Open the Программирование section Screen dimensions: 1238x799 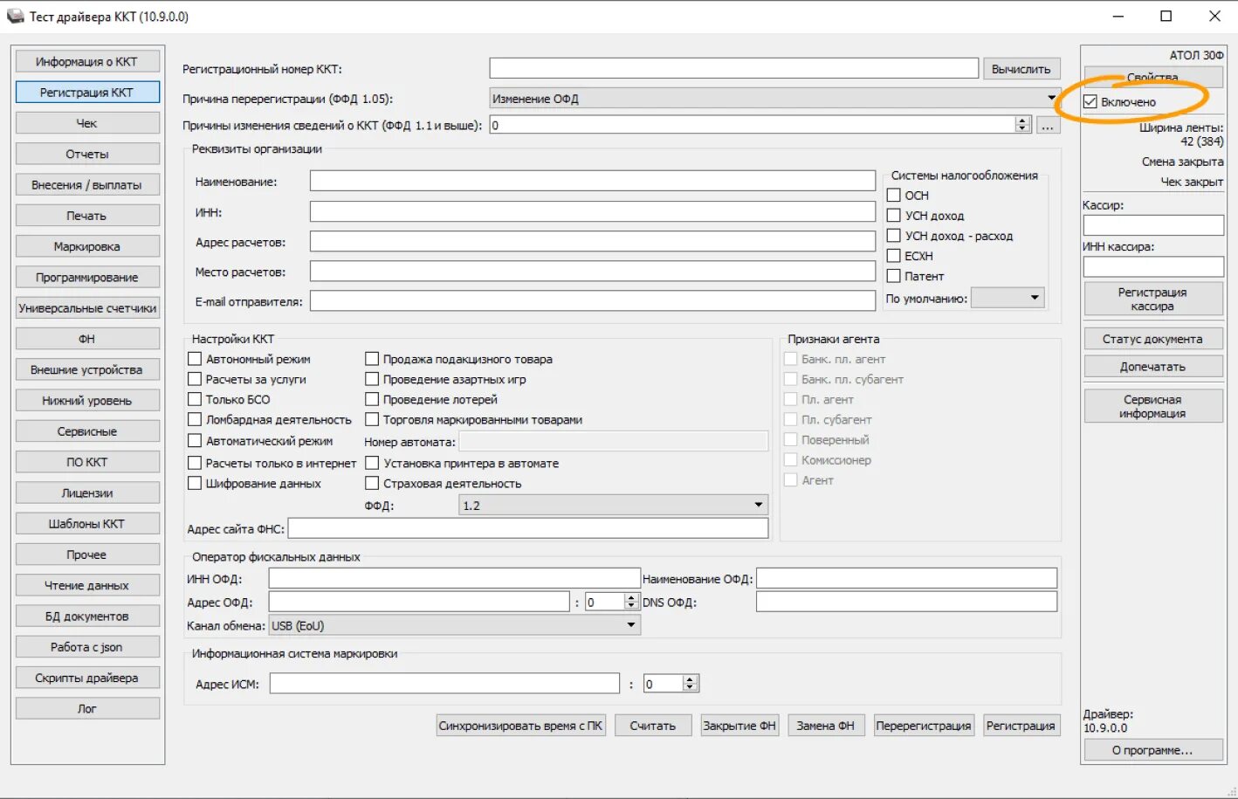87,277
